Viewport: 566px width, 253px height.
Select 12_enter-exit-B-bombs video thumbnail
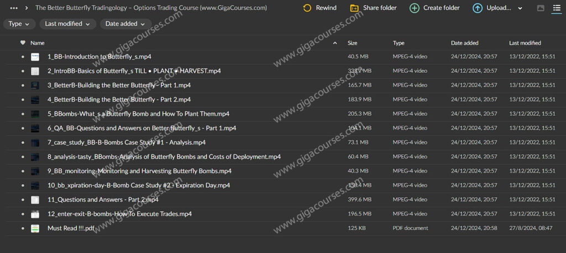click(x=35, y=214)
